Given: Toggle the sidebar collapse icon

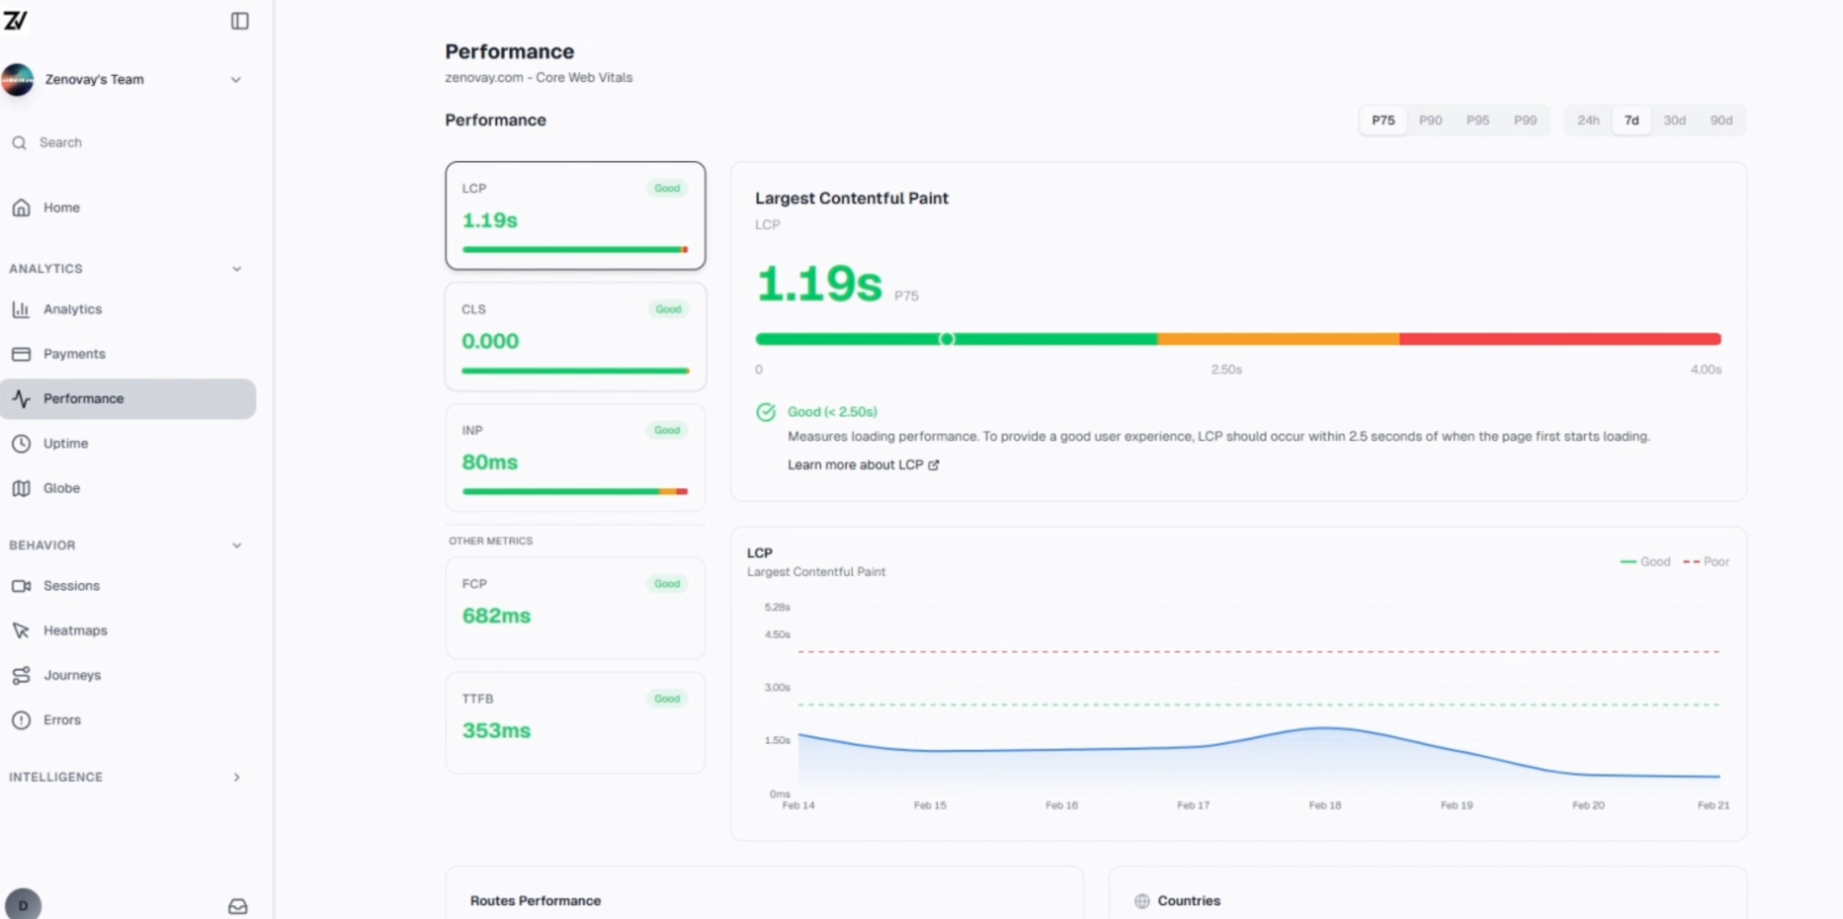Looking at the screenshot, I should tap(240, 21).
